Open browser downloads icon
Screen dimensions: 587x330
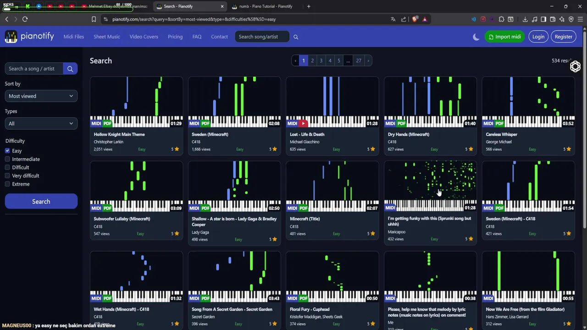(525, 19)
